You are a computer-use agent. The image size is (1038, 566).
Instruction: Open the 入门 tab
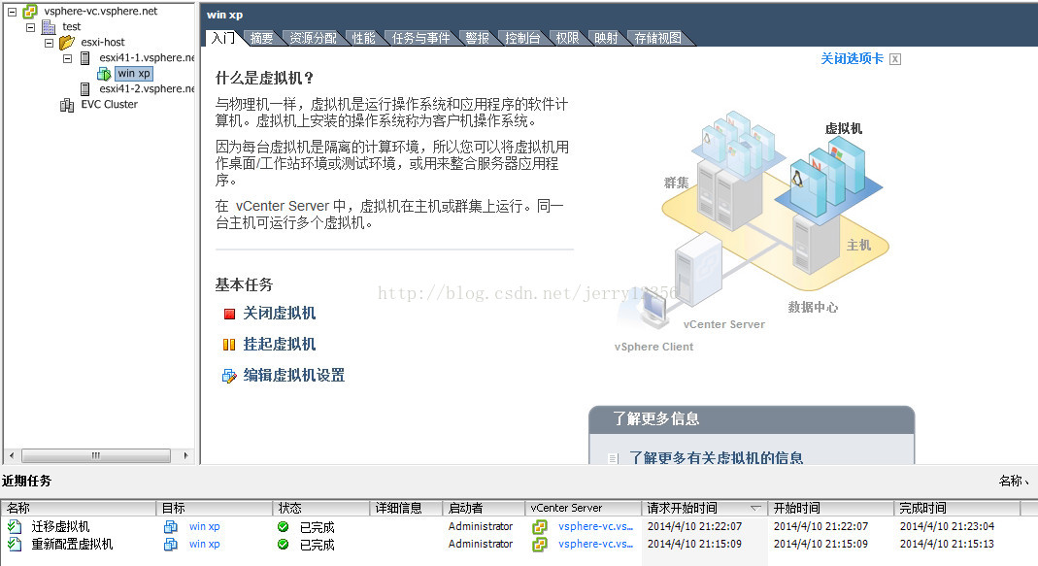tap(223, 38)
